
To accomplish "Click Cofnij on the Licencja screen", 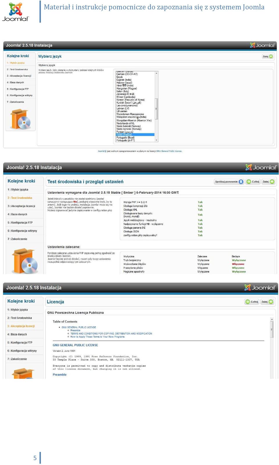I will [x=252, y=302].
